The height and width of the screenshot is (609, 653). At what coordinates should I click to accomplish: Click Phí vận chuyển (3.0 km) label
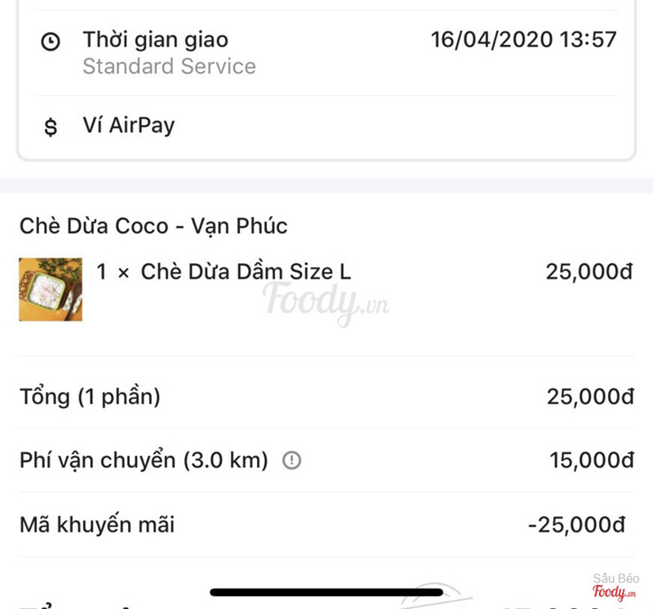tap(144, 460)
